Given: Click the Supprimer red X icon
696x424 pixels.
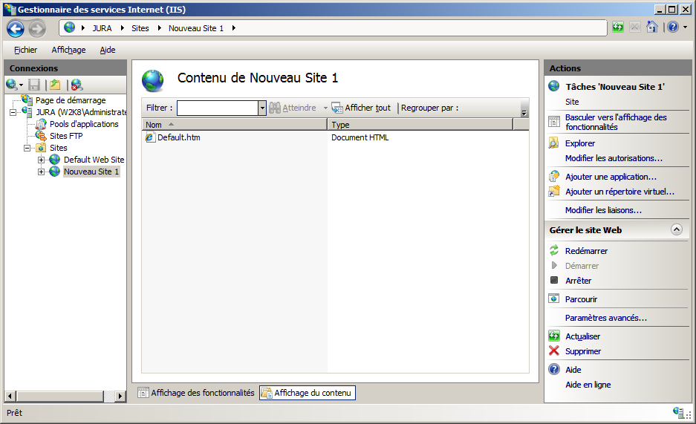Looking at the screenshot, I should click(554, 351).
